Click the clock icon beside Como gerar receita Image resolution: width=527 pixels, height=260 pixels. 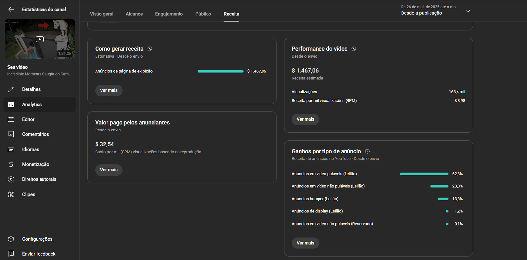150,49
